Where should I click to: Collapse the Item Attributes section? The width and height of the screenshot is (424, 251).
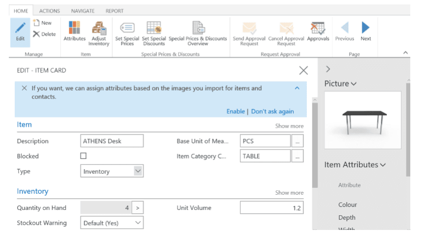382,165
